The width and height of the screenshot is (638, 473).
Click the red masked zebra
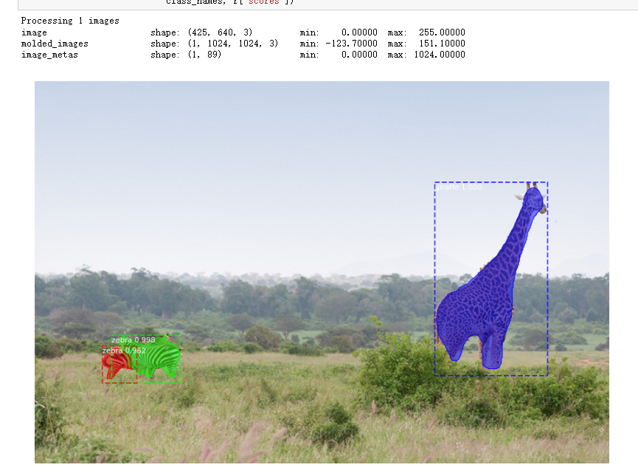tap(116, 362)
